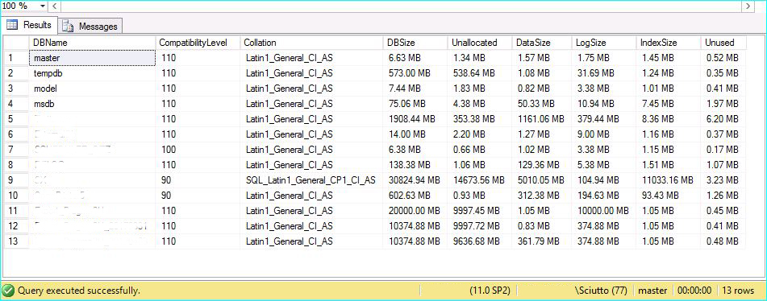Click the SQL_Latin1_General_CP1_CI_AS collation cell

(x=311, y=180)
